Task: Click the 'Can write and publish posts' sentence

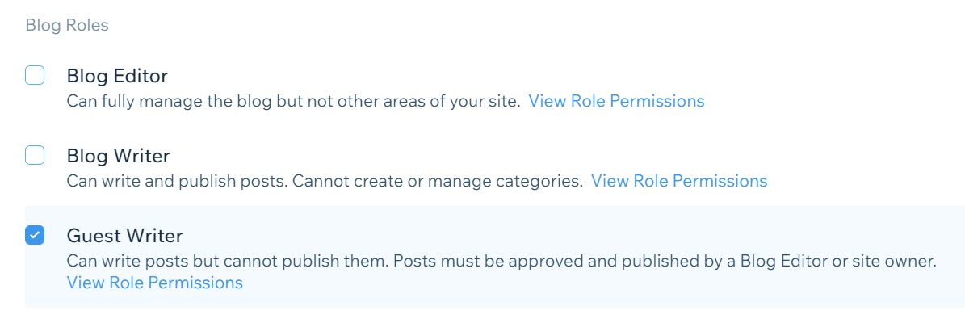Action: click(178, 181)
